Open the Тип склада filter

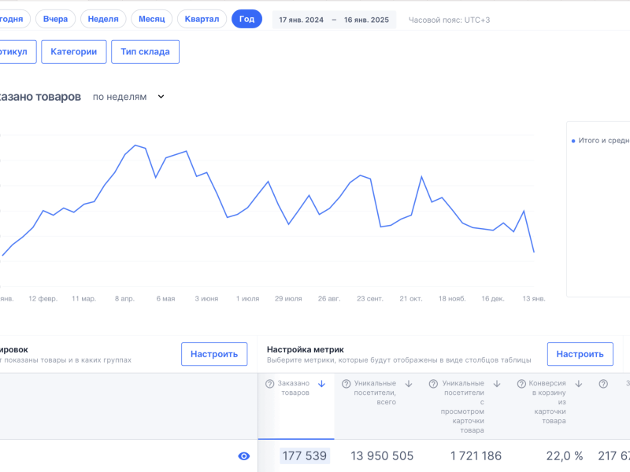click(145, 52)
